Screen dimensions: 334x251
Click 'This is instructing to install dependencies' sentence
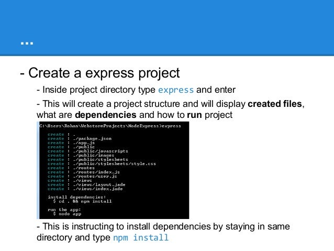(x=163, y=232)
